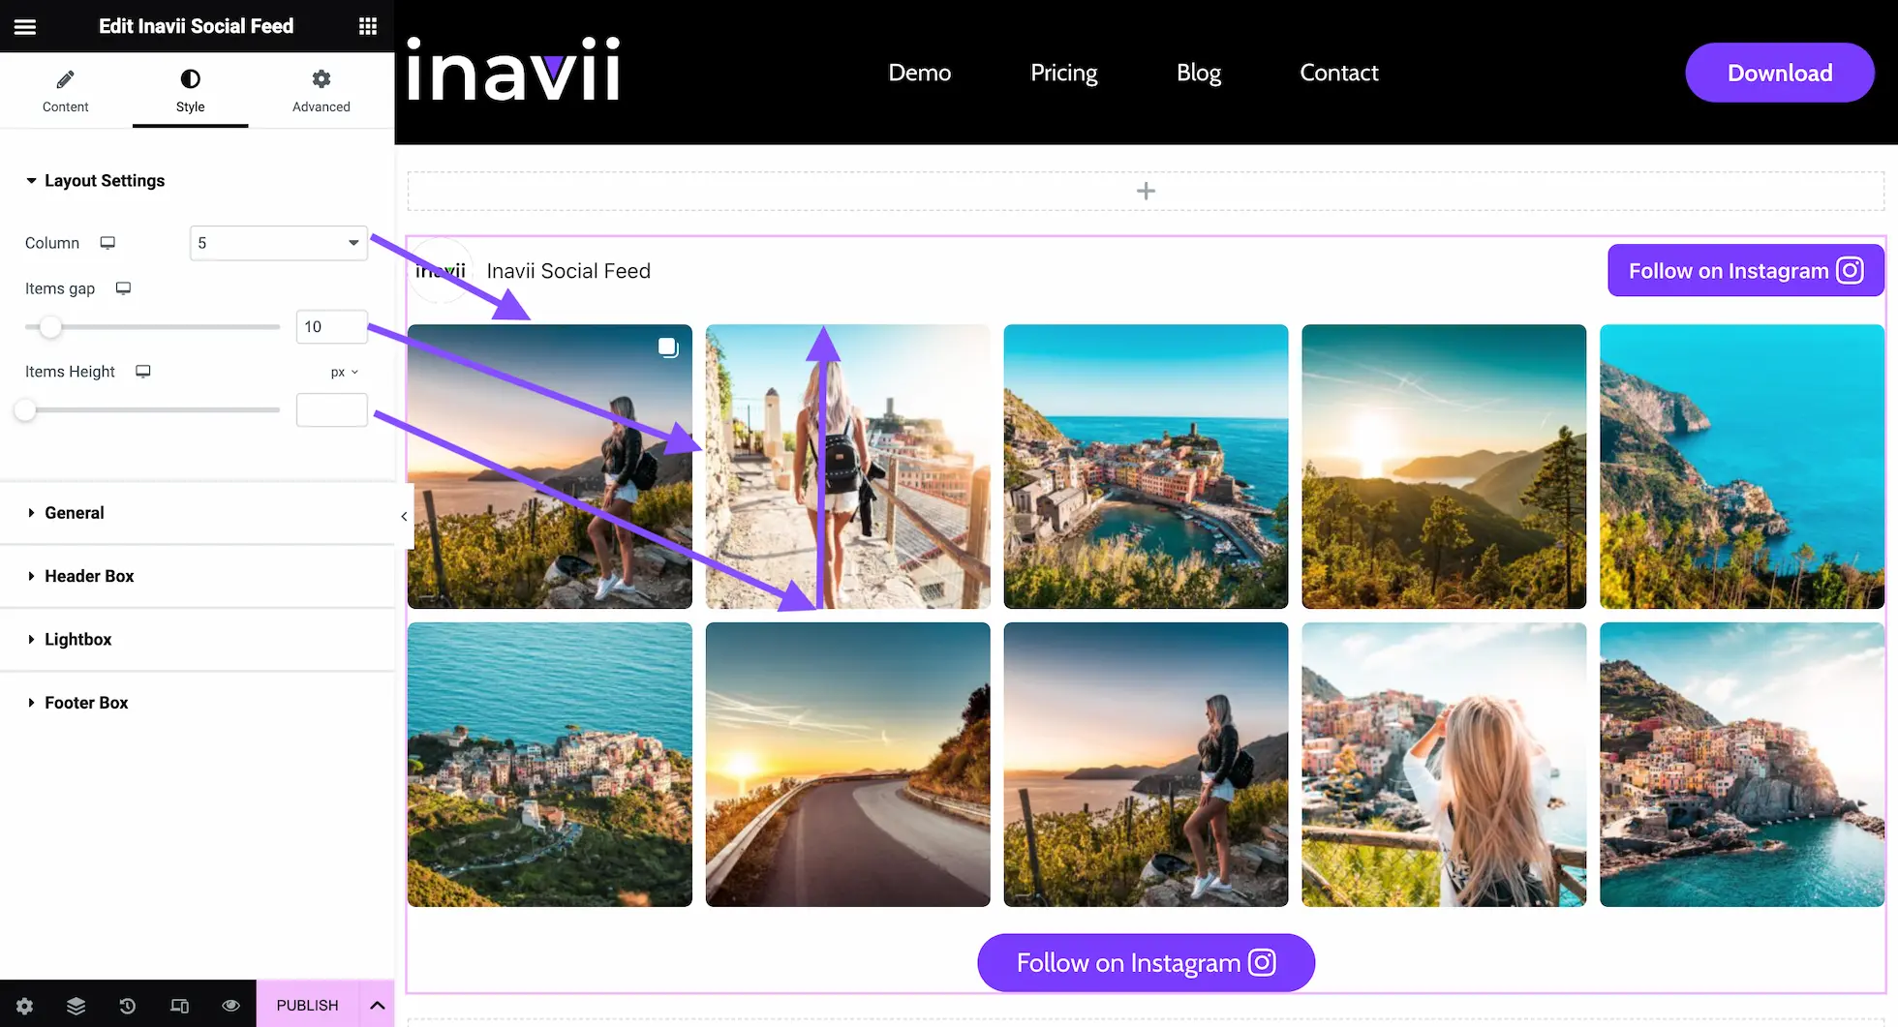Click the Column responsive device icon
The image size is (1898, 1027).
pos(107,243)
